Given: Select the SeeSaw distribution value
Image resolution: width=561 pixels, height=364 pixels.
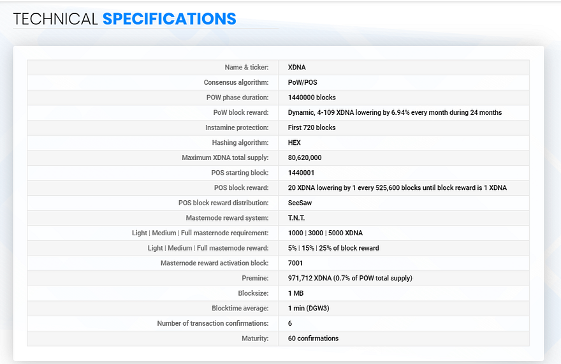Looking at the screenshot, I should click(x=300, y=203).
